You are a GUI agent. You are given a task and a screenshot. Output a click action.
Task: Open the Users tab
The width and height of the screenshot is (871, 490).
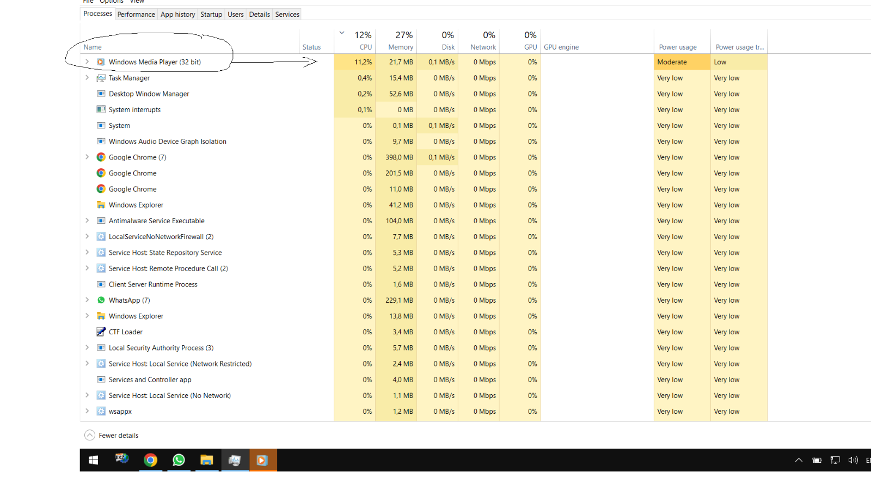(x=236, y=14)
